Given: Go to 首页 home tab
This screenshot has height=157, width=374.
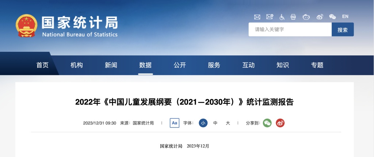Looking at the screenshot, I should (42, 65).
